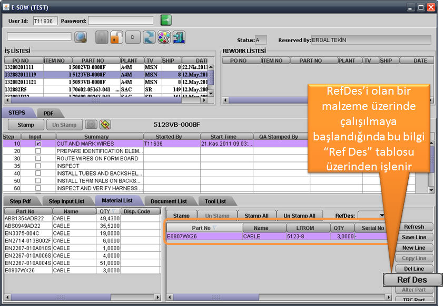443x306 pixels.
Task: Click the D toolbar button
Action: pos(133,37)
